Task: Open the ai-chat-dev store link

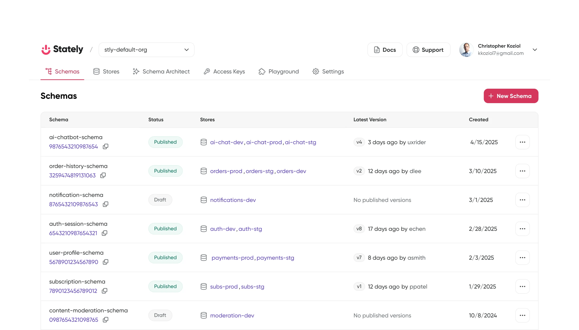Action: (x=227, y=142)
